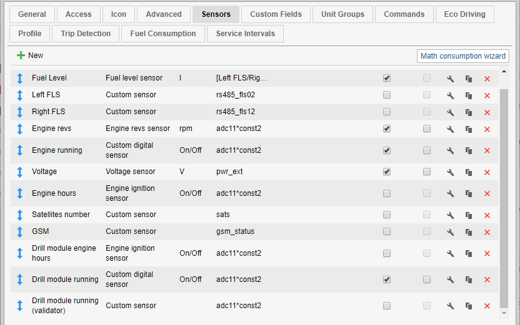Click the reorder arrows for Engine hours
520x325 pixels.
point(19,193)
